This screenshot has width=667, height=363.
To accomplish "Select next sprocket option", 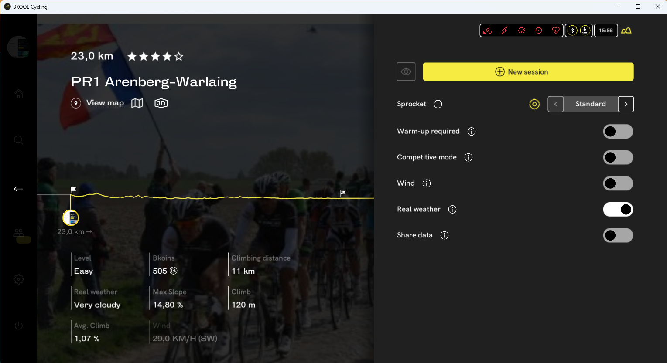I will point(626,104).
